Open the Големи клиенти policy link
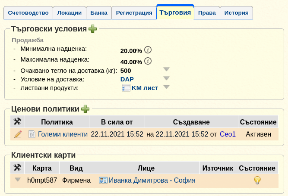The width and height of the screenshot is (288, 196). tap(63, 134)
